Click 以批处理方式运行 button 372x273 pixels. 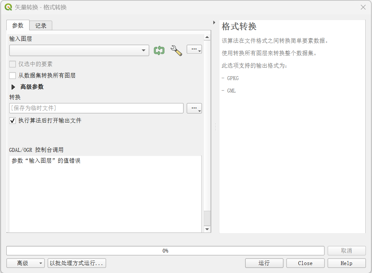[77, 263]
